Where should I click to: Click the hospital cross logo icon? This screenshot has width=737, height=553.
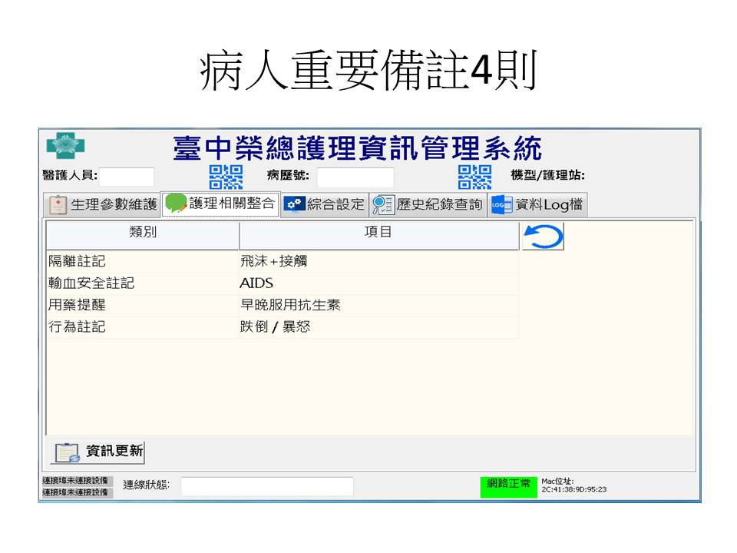tap(65, 146)
